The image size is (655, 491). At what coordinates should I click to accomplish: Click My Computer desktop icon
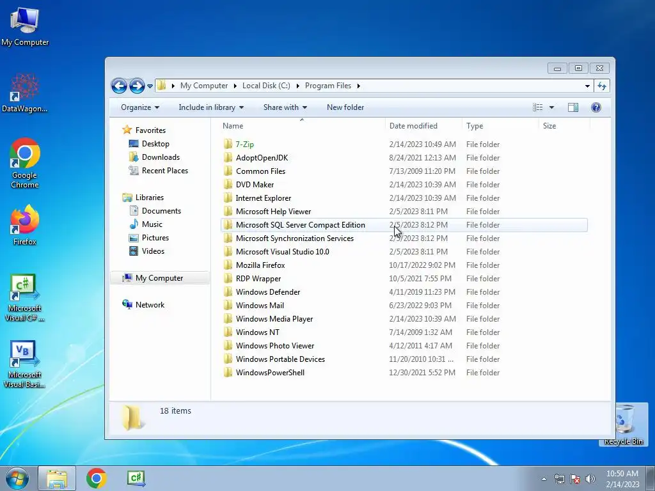coord(25,26)
